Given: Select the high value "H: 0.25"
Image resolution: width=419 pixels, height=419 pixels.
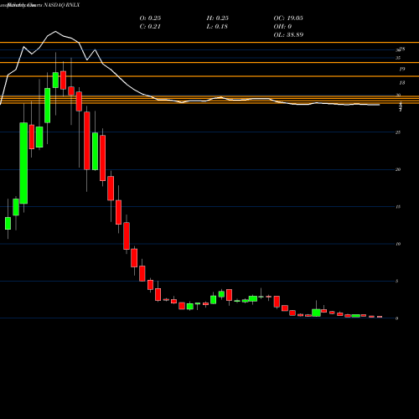Looking at the screenshot, I should point(218,18).
